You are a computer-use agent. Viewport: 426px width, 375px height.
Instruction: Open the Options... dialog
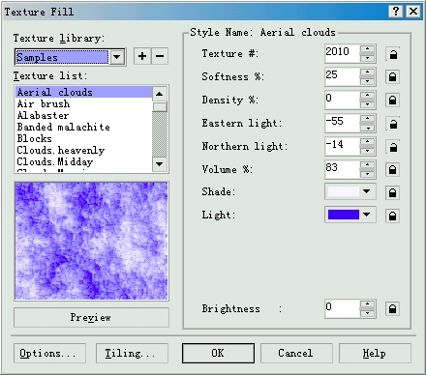tap(49, 353)
